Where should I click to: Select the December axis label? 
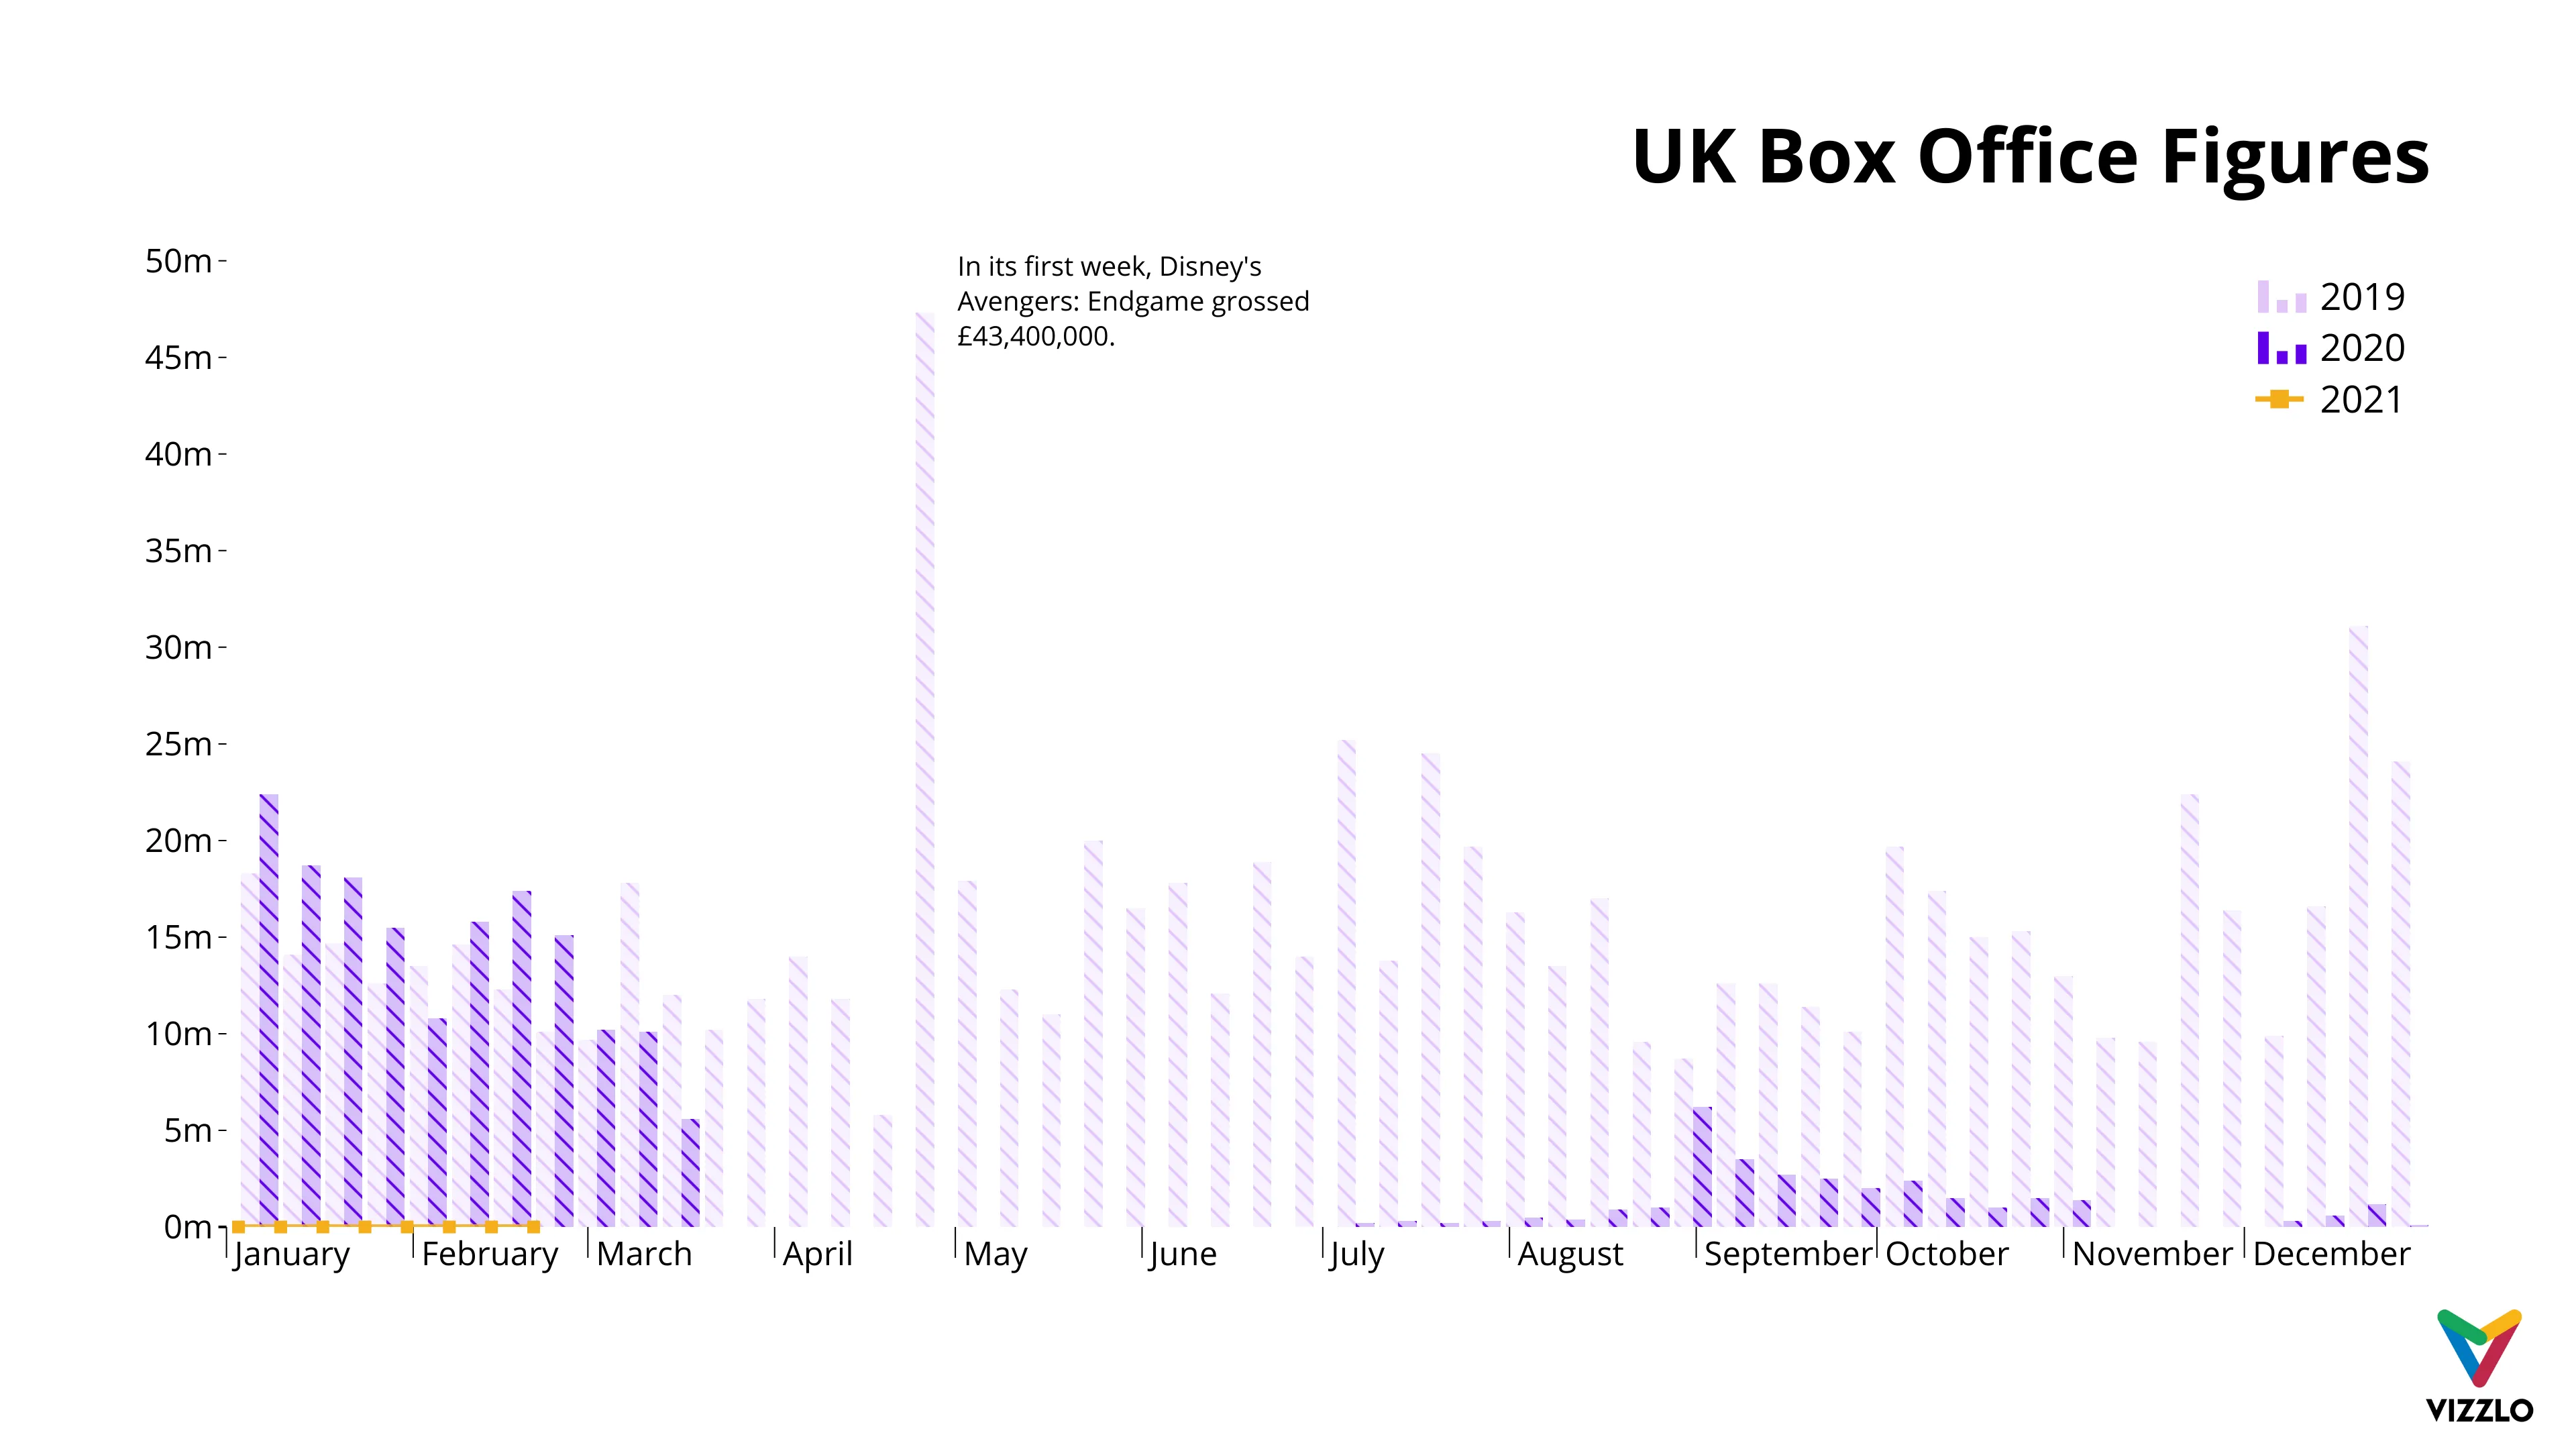click(x=2331, y=1254)
